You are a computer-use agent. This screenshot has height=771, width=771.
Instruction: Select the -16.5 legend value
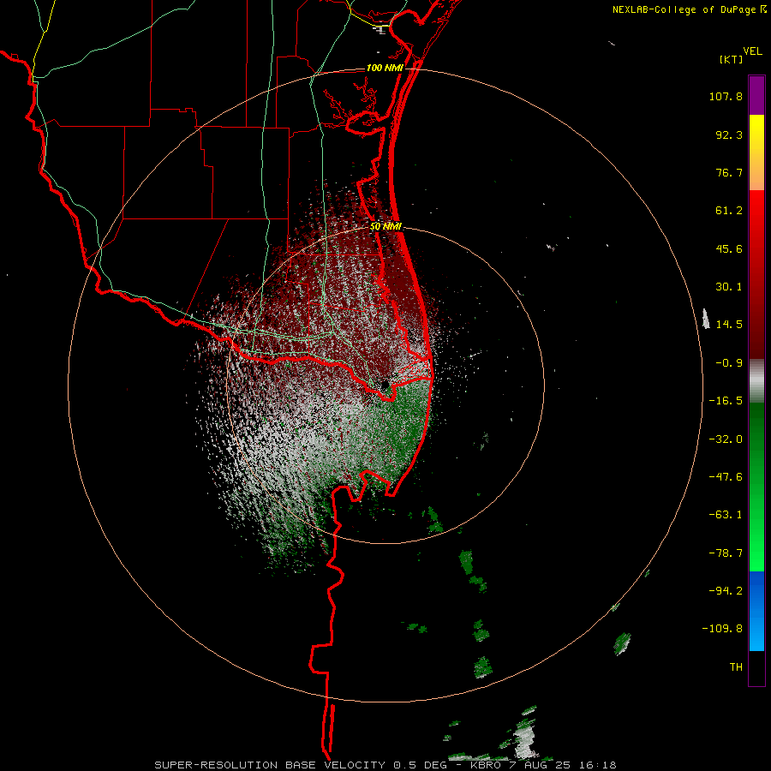tap(726, 401)
